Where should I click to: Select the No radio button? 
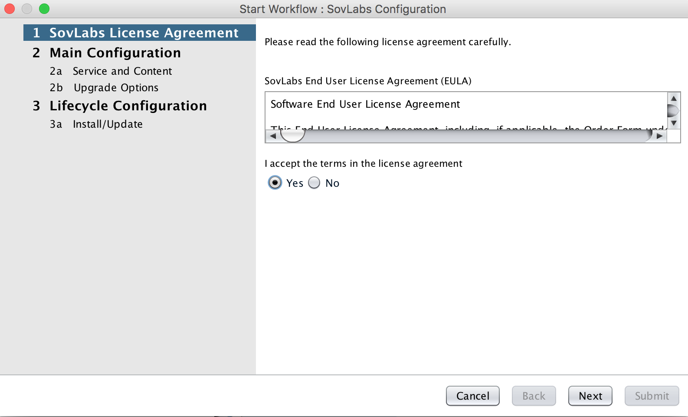(x=314, y=183)
